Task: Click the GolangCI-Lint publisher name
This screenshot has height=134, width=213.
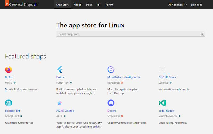Action: pyautogui.click(x=12, y=116)
